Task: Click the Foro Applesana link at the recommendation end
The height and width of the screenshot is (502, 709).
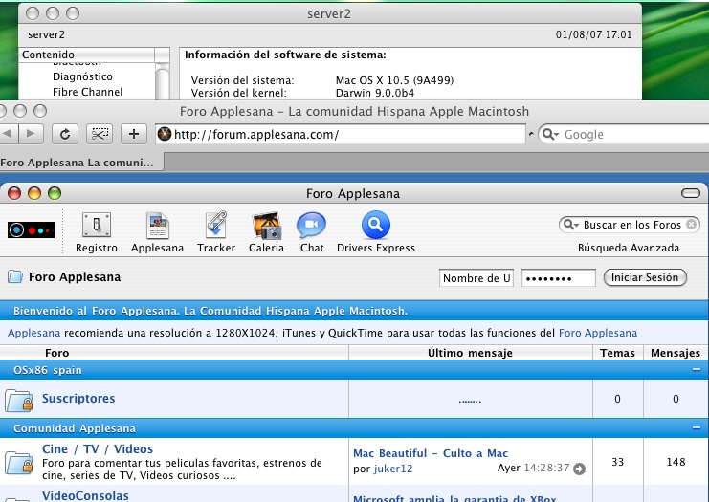Action: tap(598, 333)
